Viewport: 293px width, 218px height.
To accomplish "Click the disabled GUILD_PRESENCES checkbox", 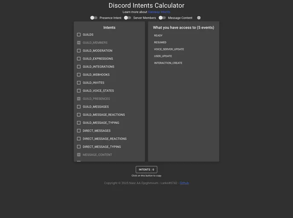I will (x=79, y=99).
